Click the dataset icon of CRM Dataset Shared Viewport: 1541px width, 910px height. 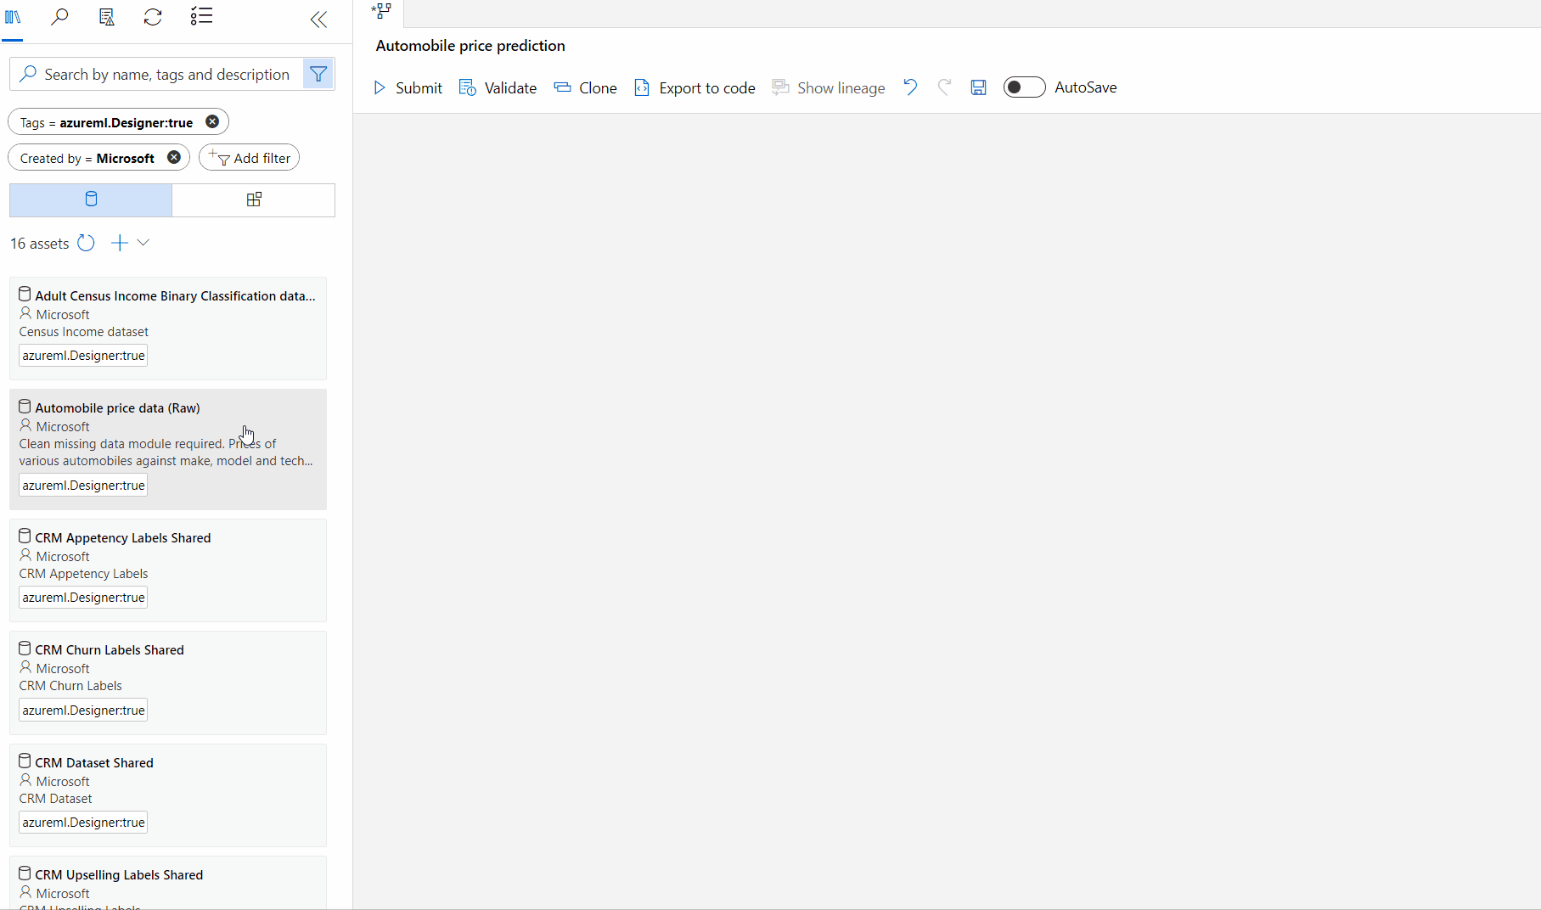tap(25, 761)
